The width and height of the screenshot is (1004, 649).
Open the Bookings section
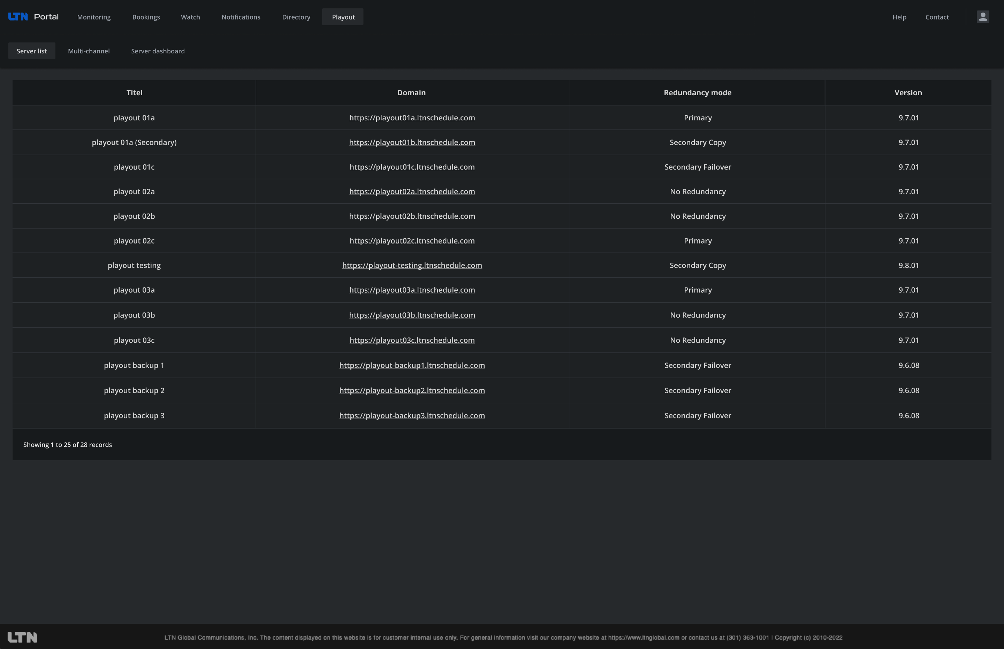tap(146, 17)
